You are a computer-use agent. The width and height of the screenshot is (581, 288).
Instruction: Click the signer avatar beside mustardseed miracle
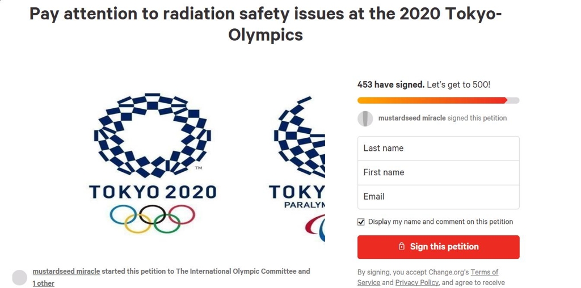pos(365,118)
